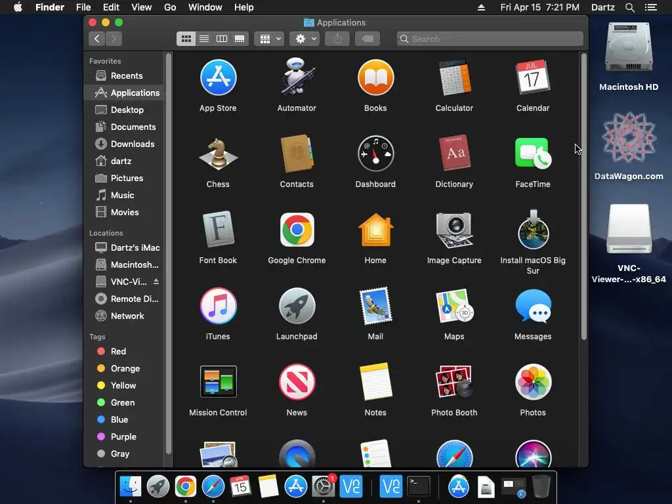The width and height of the screenshot is (672, 504).
Task: Switch to column view
Action: click(222, 39)
